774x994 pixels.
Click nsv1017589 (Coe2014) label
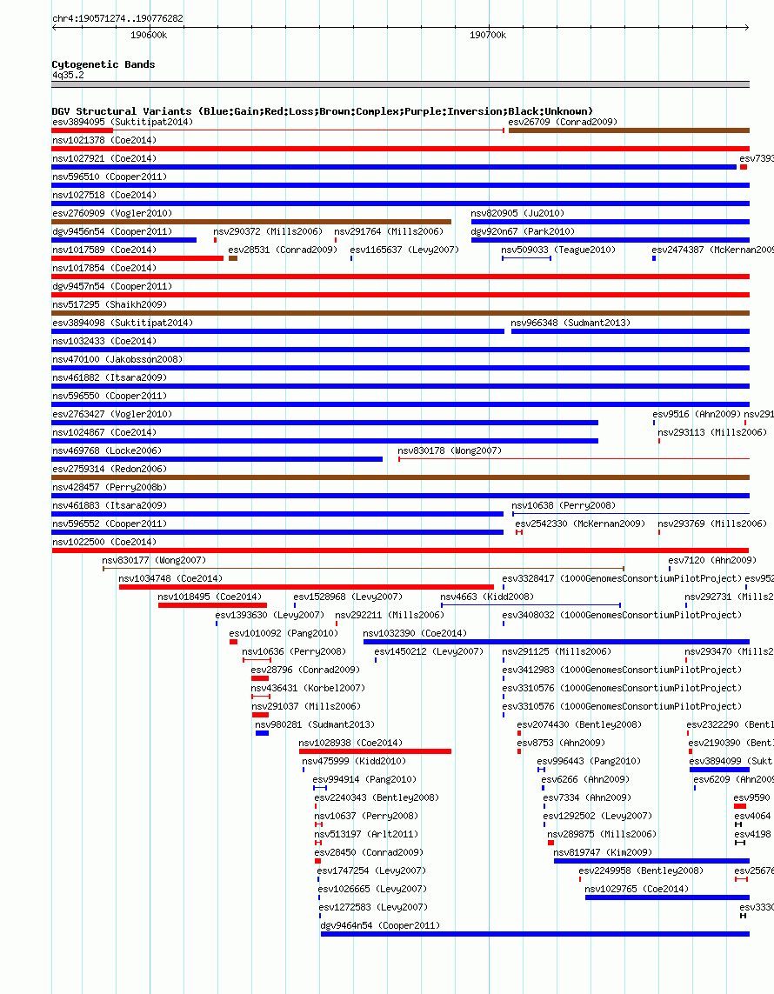coord(104,250)
